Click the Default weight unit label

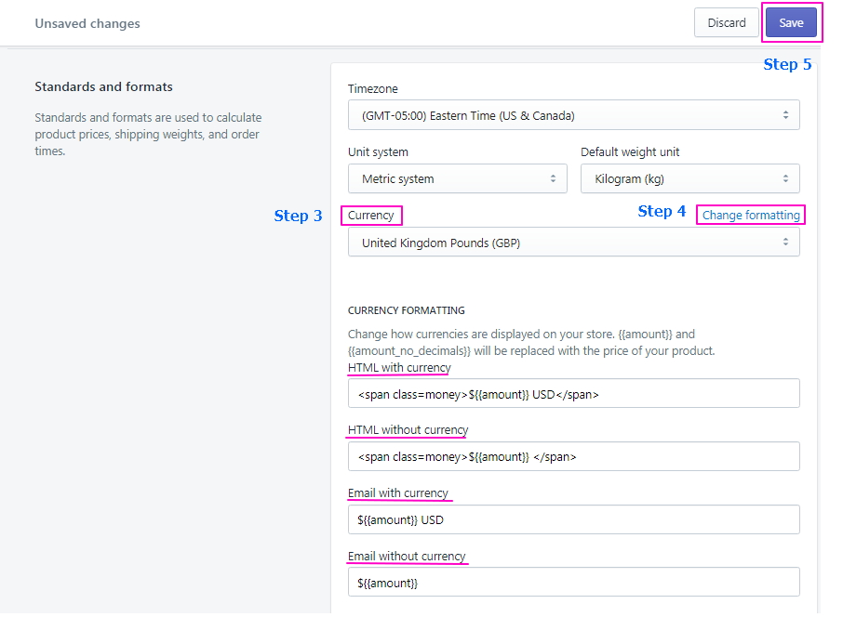(633, 152)
